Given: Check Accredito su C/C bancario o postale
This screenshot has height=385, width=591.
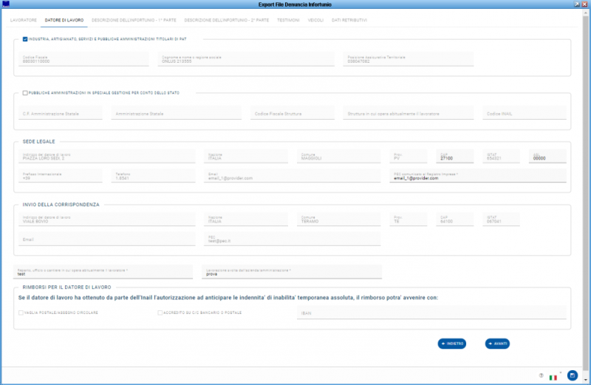Looking at the screenshot, I should tap(160, 313).
